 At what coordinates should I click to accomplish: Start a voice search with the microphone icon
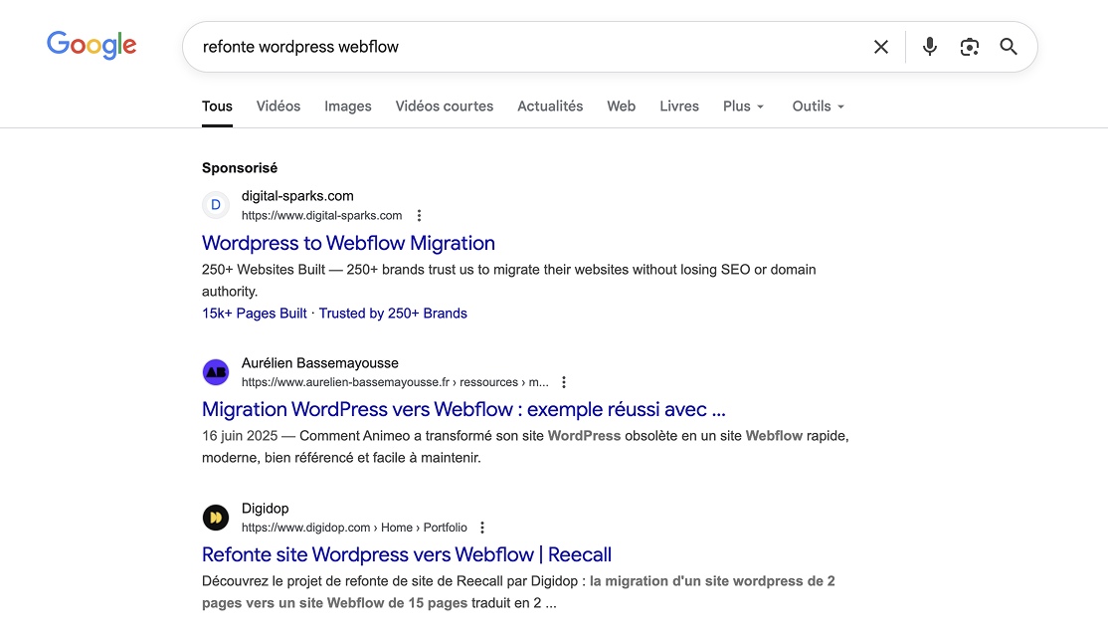929,46
